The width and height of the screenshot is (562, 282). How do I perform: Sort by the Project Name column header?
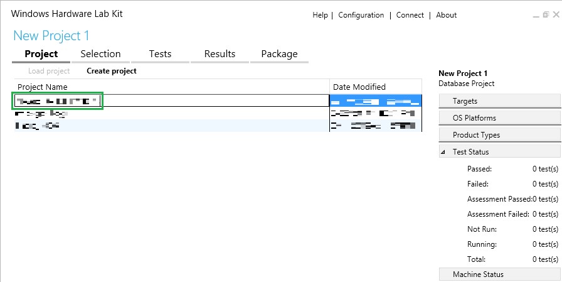tap(172, 87)
